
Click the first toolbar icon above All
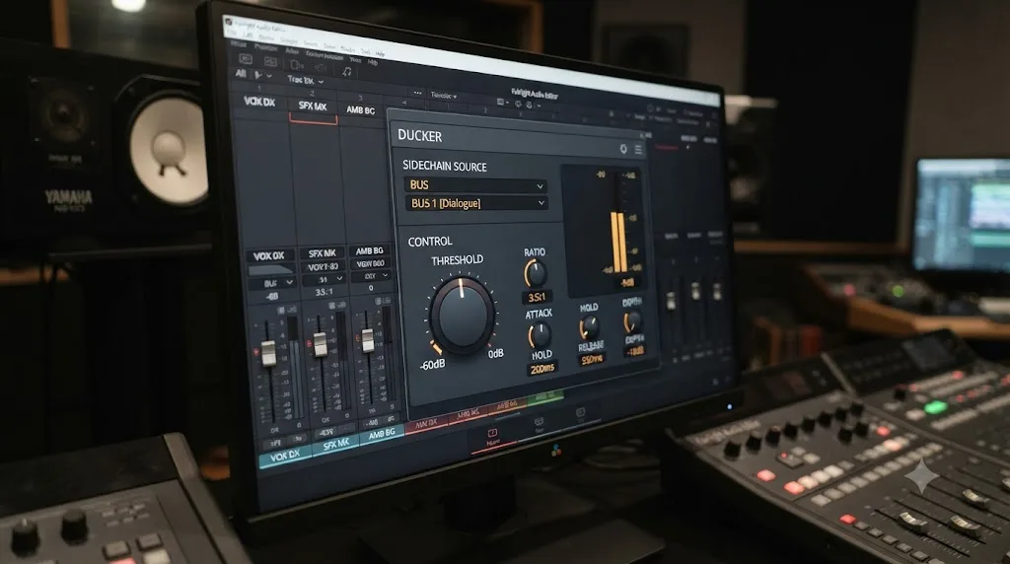click(x=246, y=58)
